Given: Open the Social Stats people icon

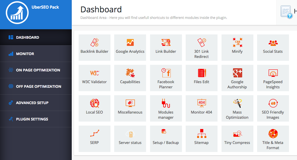Looking at the screenshot, I should pyautogui.click(x=273, y=43).
